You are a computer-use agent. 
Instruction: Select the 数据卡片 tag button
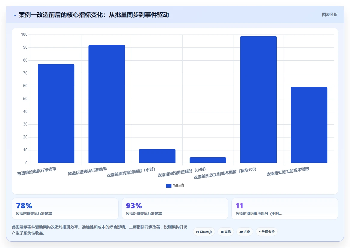pyautogui.click(x=266, y=232)
